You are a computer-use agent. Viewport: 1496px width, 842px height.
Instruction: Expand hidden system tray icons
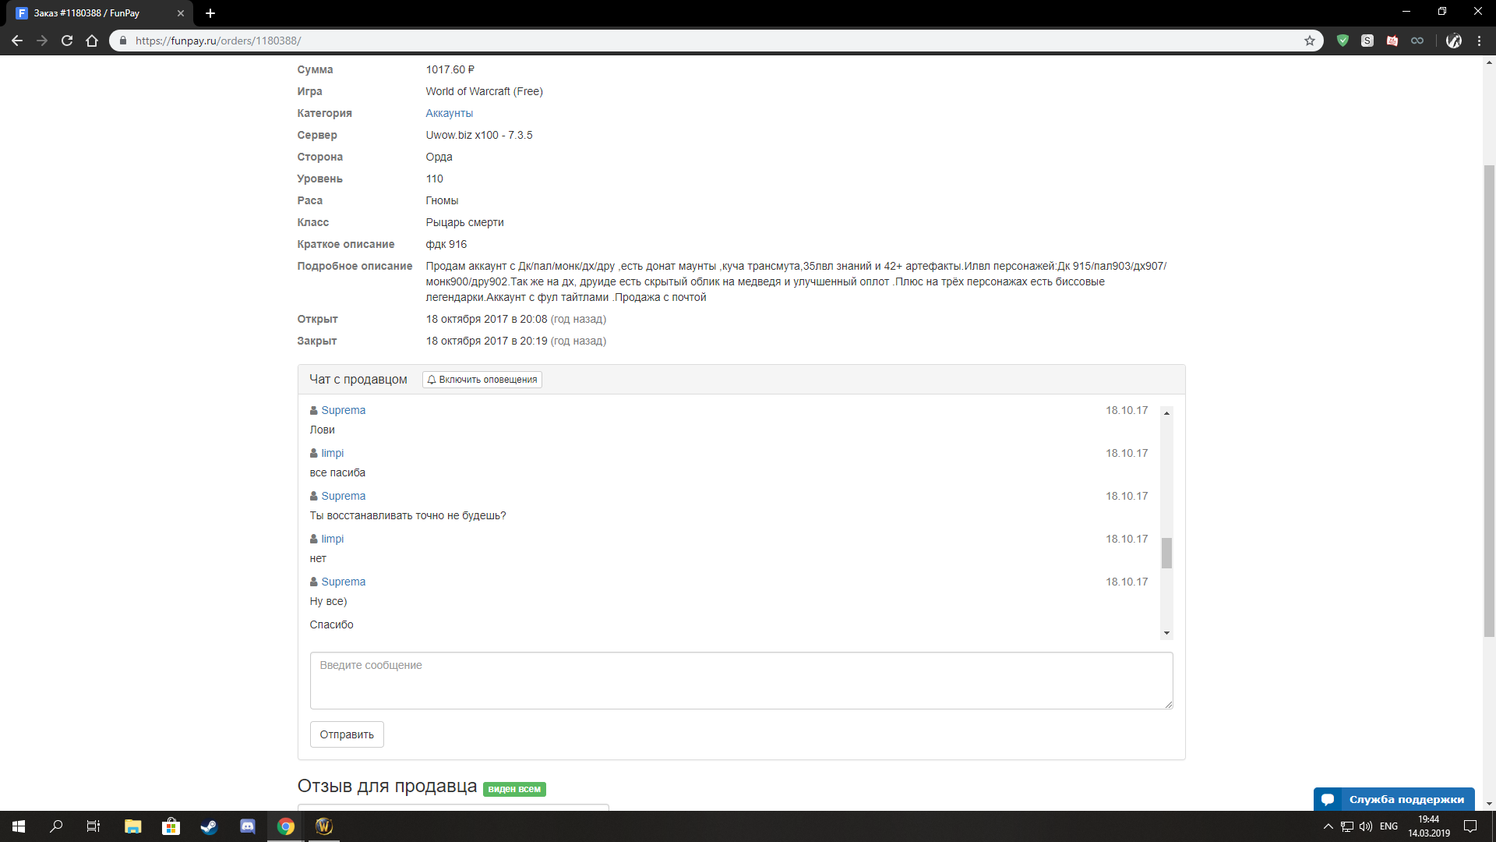pyautogui.click(x=1328, y=826)
